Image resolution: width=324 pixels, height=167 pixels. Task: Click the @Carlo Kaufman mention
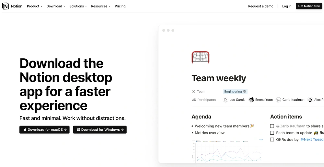[x=291, y=126]
